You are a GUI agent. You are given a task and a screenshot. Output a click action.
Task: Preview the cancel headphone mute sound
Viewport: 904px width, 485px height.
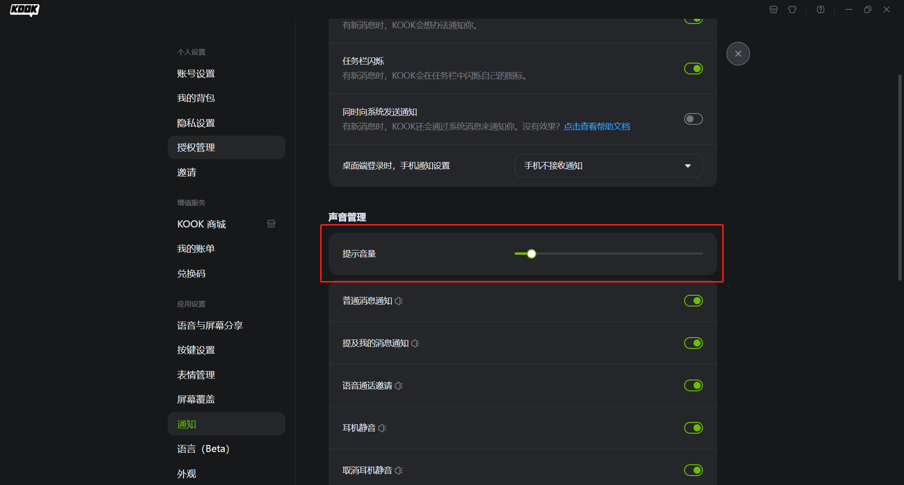(x=399, y=470)
